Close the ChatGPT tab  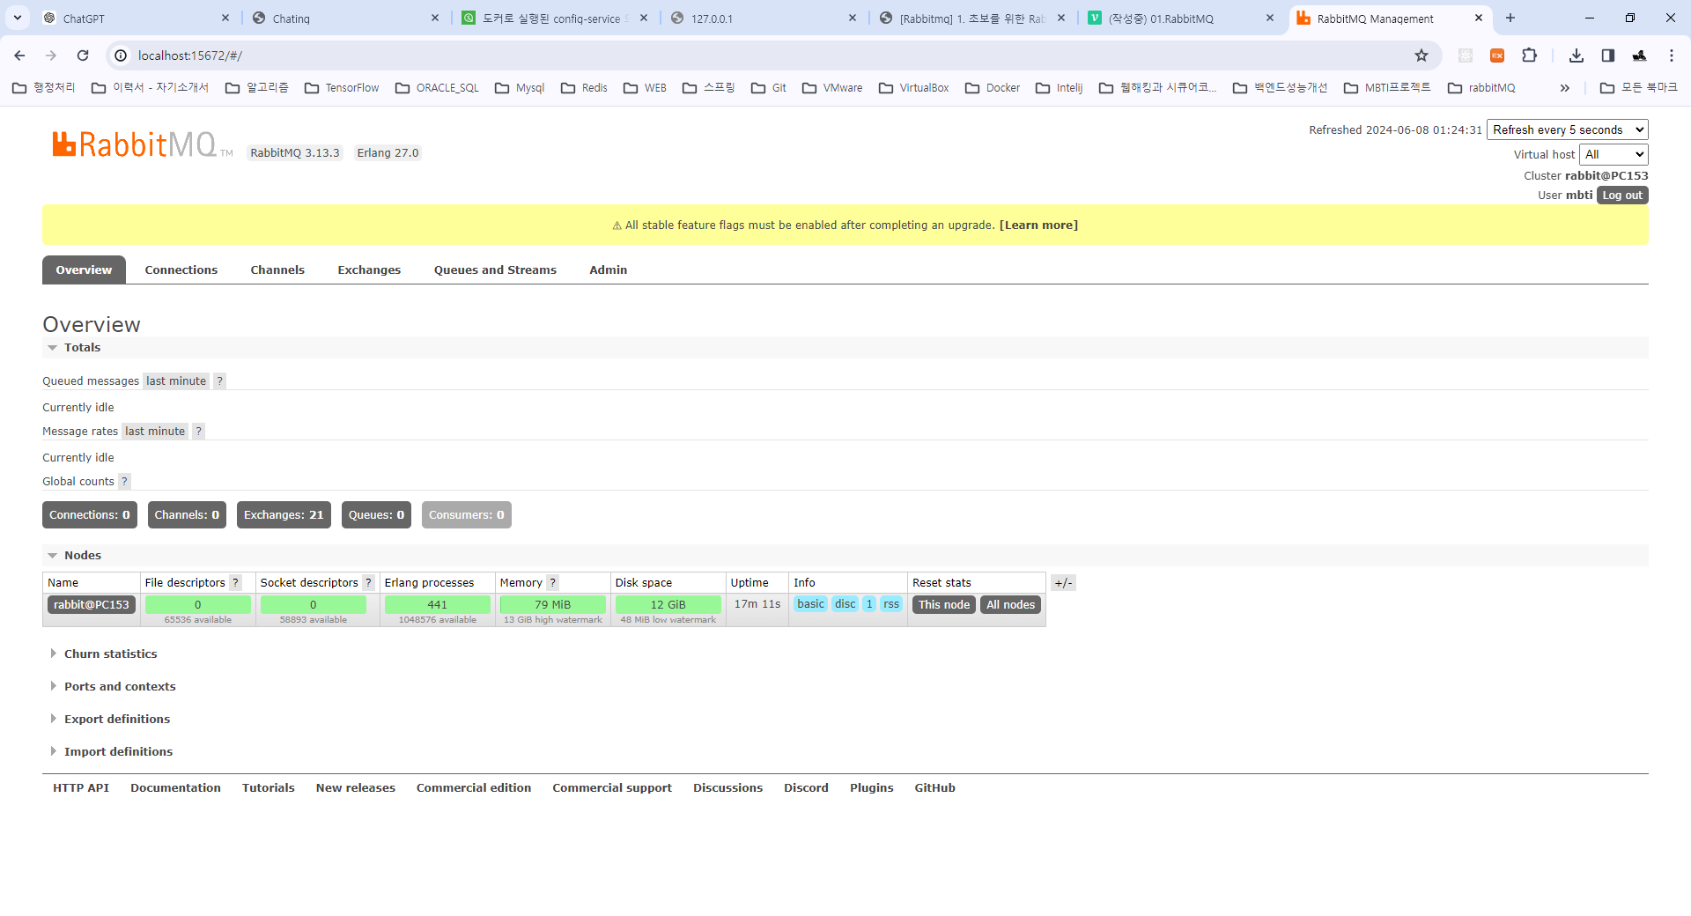[x=225, y=18]
